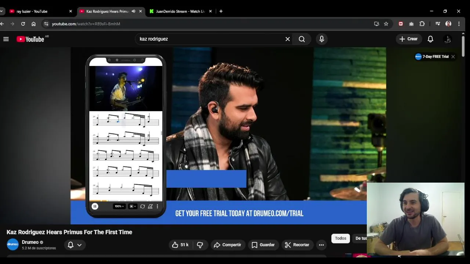Open the 7-Day FREE Trial card
This screenshot has height=264, width=470.
432,56
